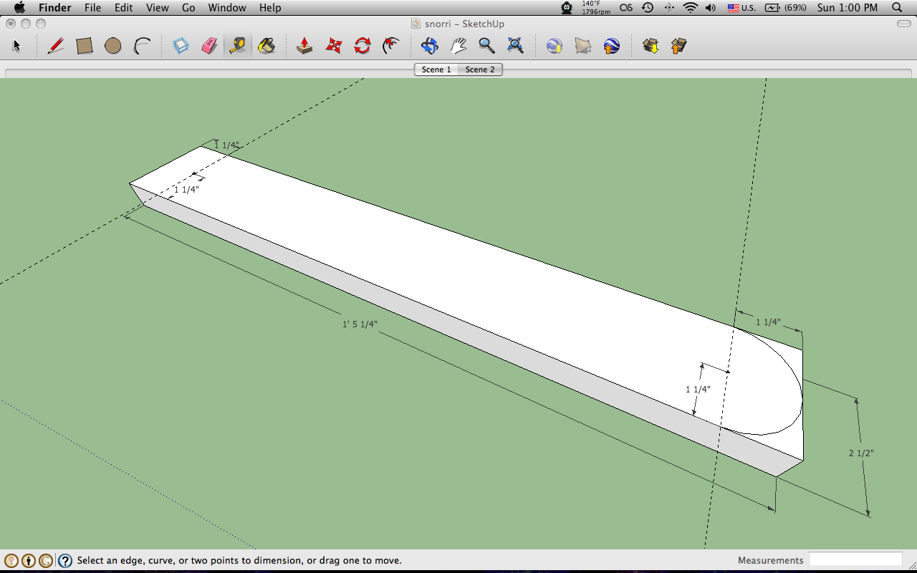Pick the Offset tool
The height and width of the screenshot is (573, 917).
pyautogui.click(x=391, y=47)
